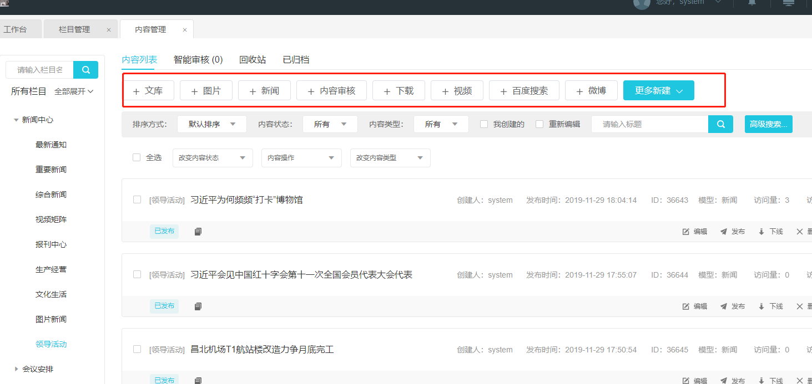This screenshot has width=812, height=384.
Task: Switch to the 回收站 tab
Action: [253, 59]
